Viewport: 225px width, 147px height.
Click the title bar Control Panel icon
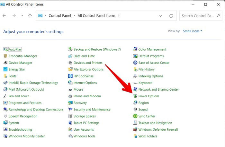[3, 4]
